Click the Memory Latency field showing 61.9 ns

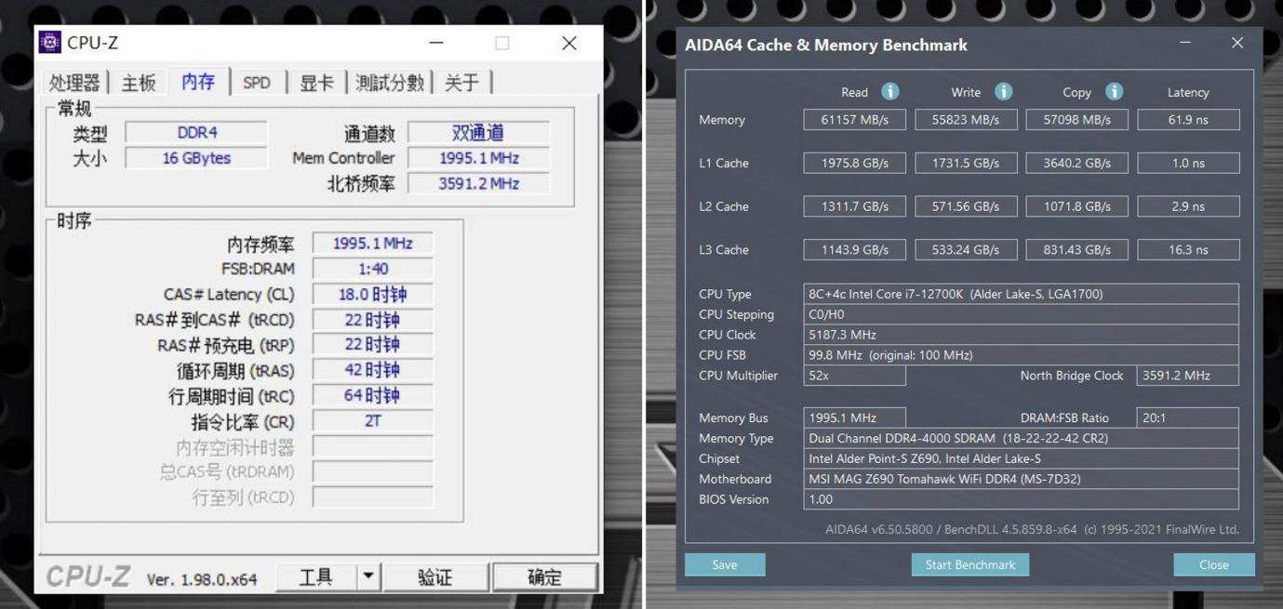1188,119
